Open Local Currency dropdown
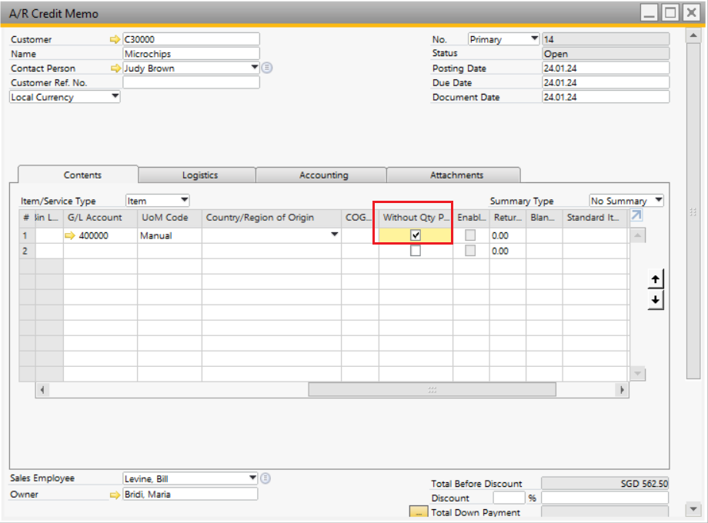Image resolution: width=708 pixels, height=523 pixels. (x=115, y=96)
